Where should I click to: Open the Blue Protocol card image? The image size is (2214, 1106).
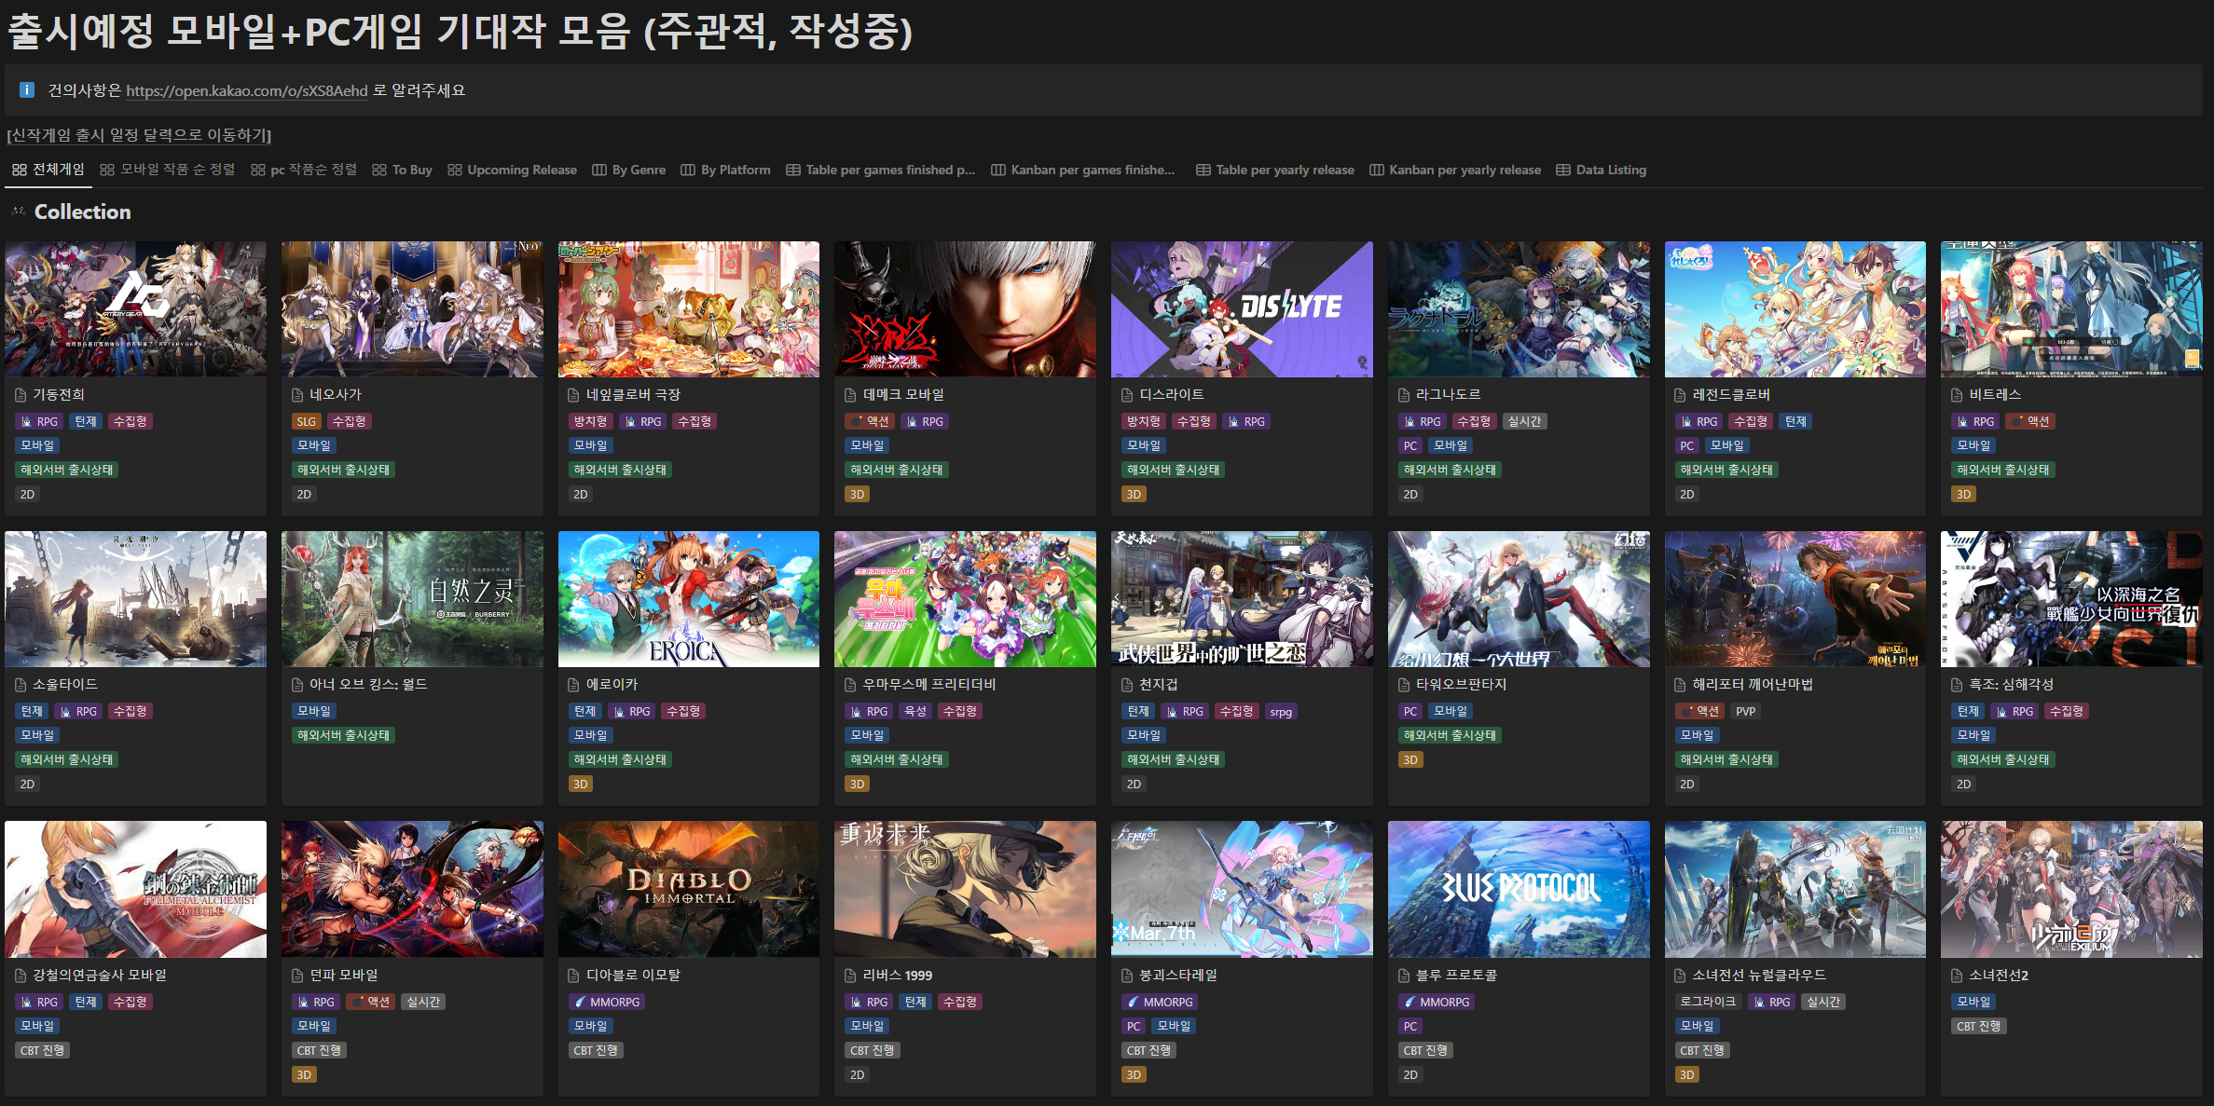[x=1519, y=889]
